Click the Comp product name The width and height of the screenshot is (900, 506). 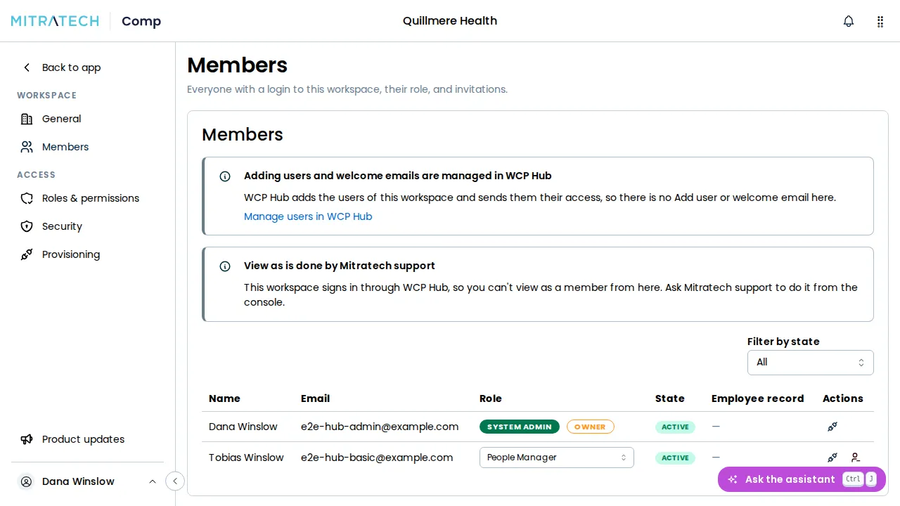tap(141, 21)
